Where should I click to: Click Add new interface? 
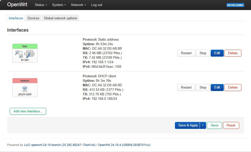coord(28,111)
